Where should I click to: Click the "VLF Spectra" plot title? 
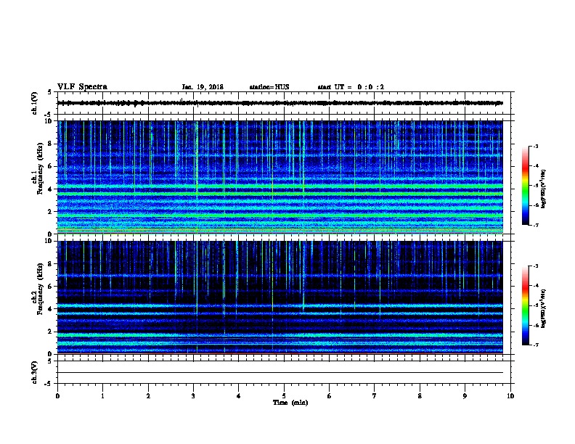[82, 87]
